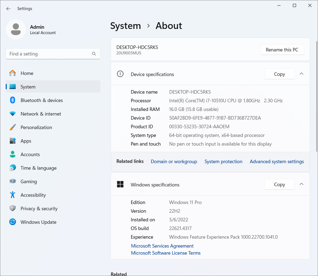Click the Version value 22H2

(x=175, y=211)
